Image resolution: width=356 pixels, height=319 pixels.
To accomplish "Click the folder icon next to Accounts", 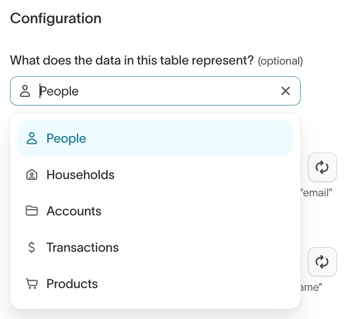I will (32, 211).
